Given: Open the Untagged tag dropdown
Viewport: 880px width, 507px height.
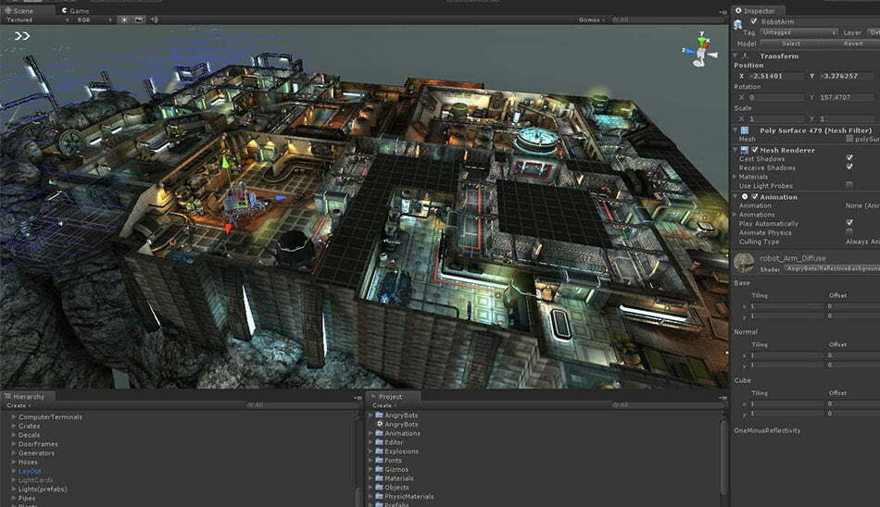Looking at the screenshot, I should [798, 32].
